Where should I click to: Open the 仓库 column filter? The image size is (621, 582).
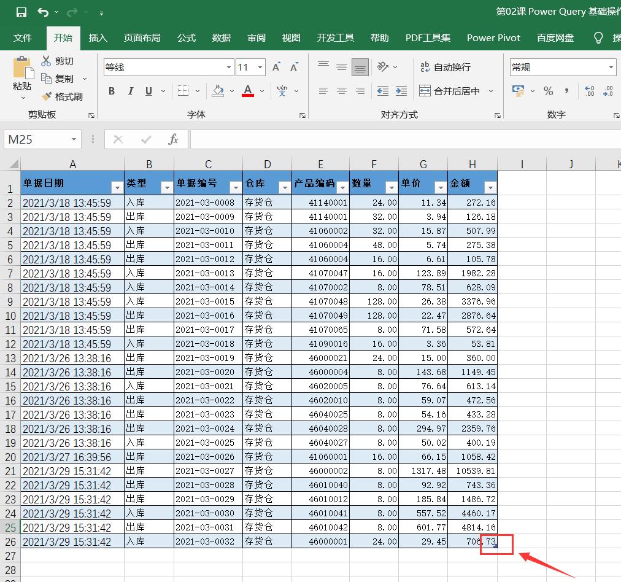pyautogui.click(x=285, y=187)
